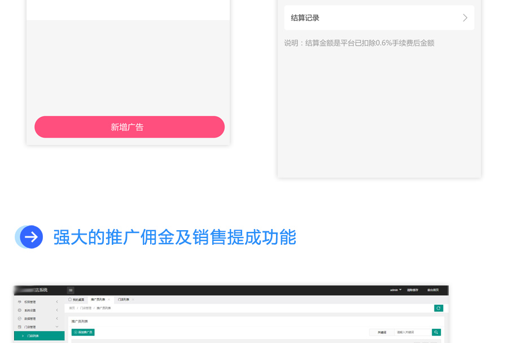
Task: Click the 添加推广员 button
Action: (x=83, y=332)
